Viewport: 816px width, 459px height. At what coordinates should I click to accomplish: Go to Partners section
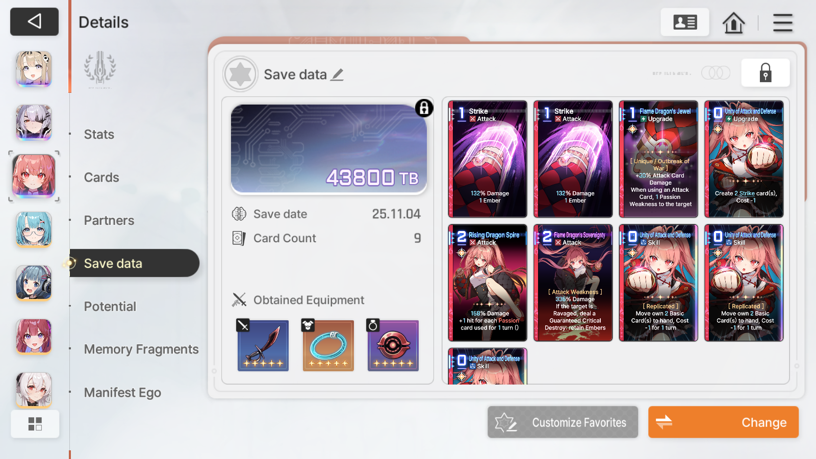pos(109,220)
